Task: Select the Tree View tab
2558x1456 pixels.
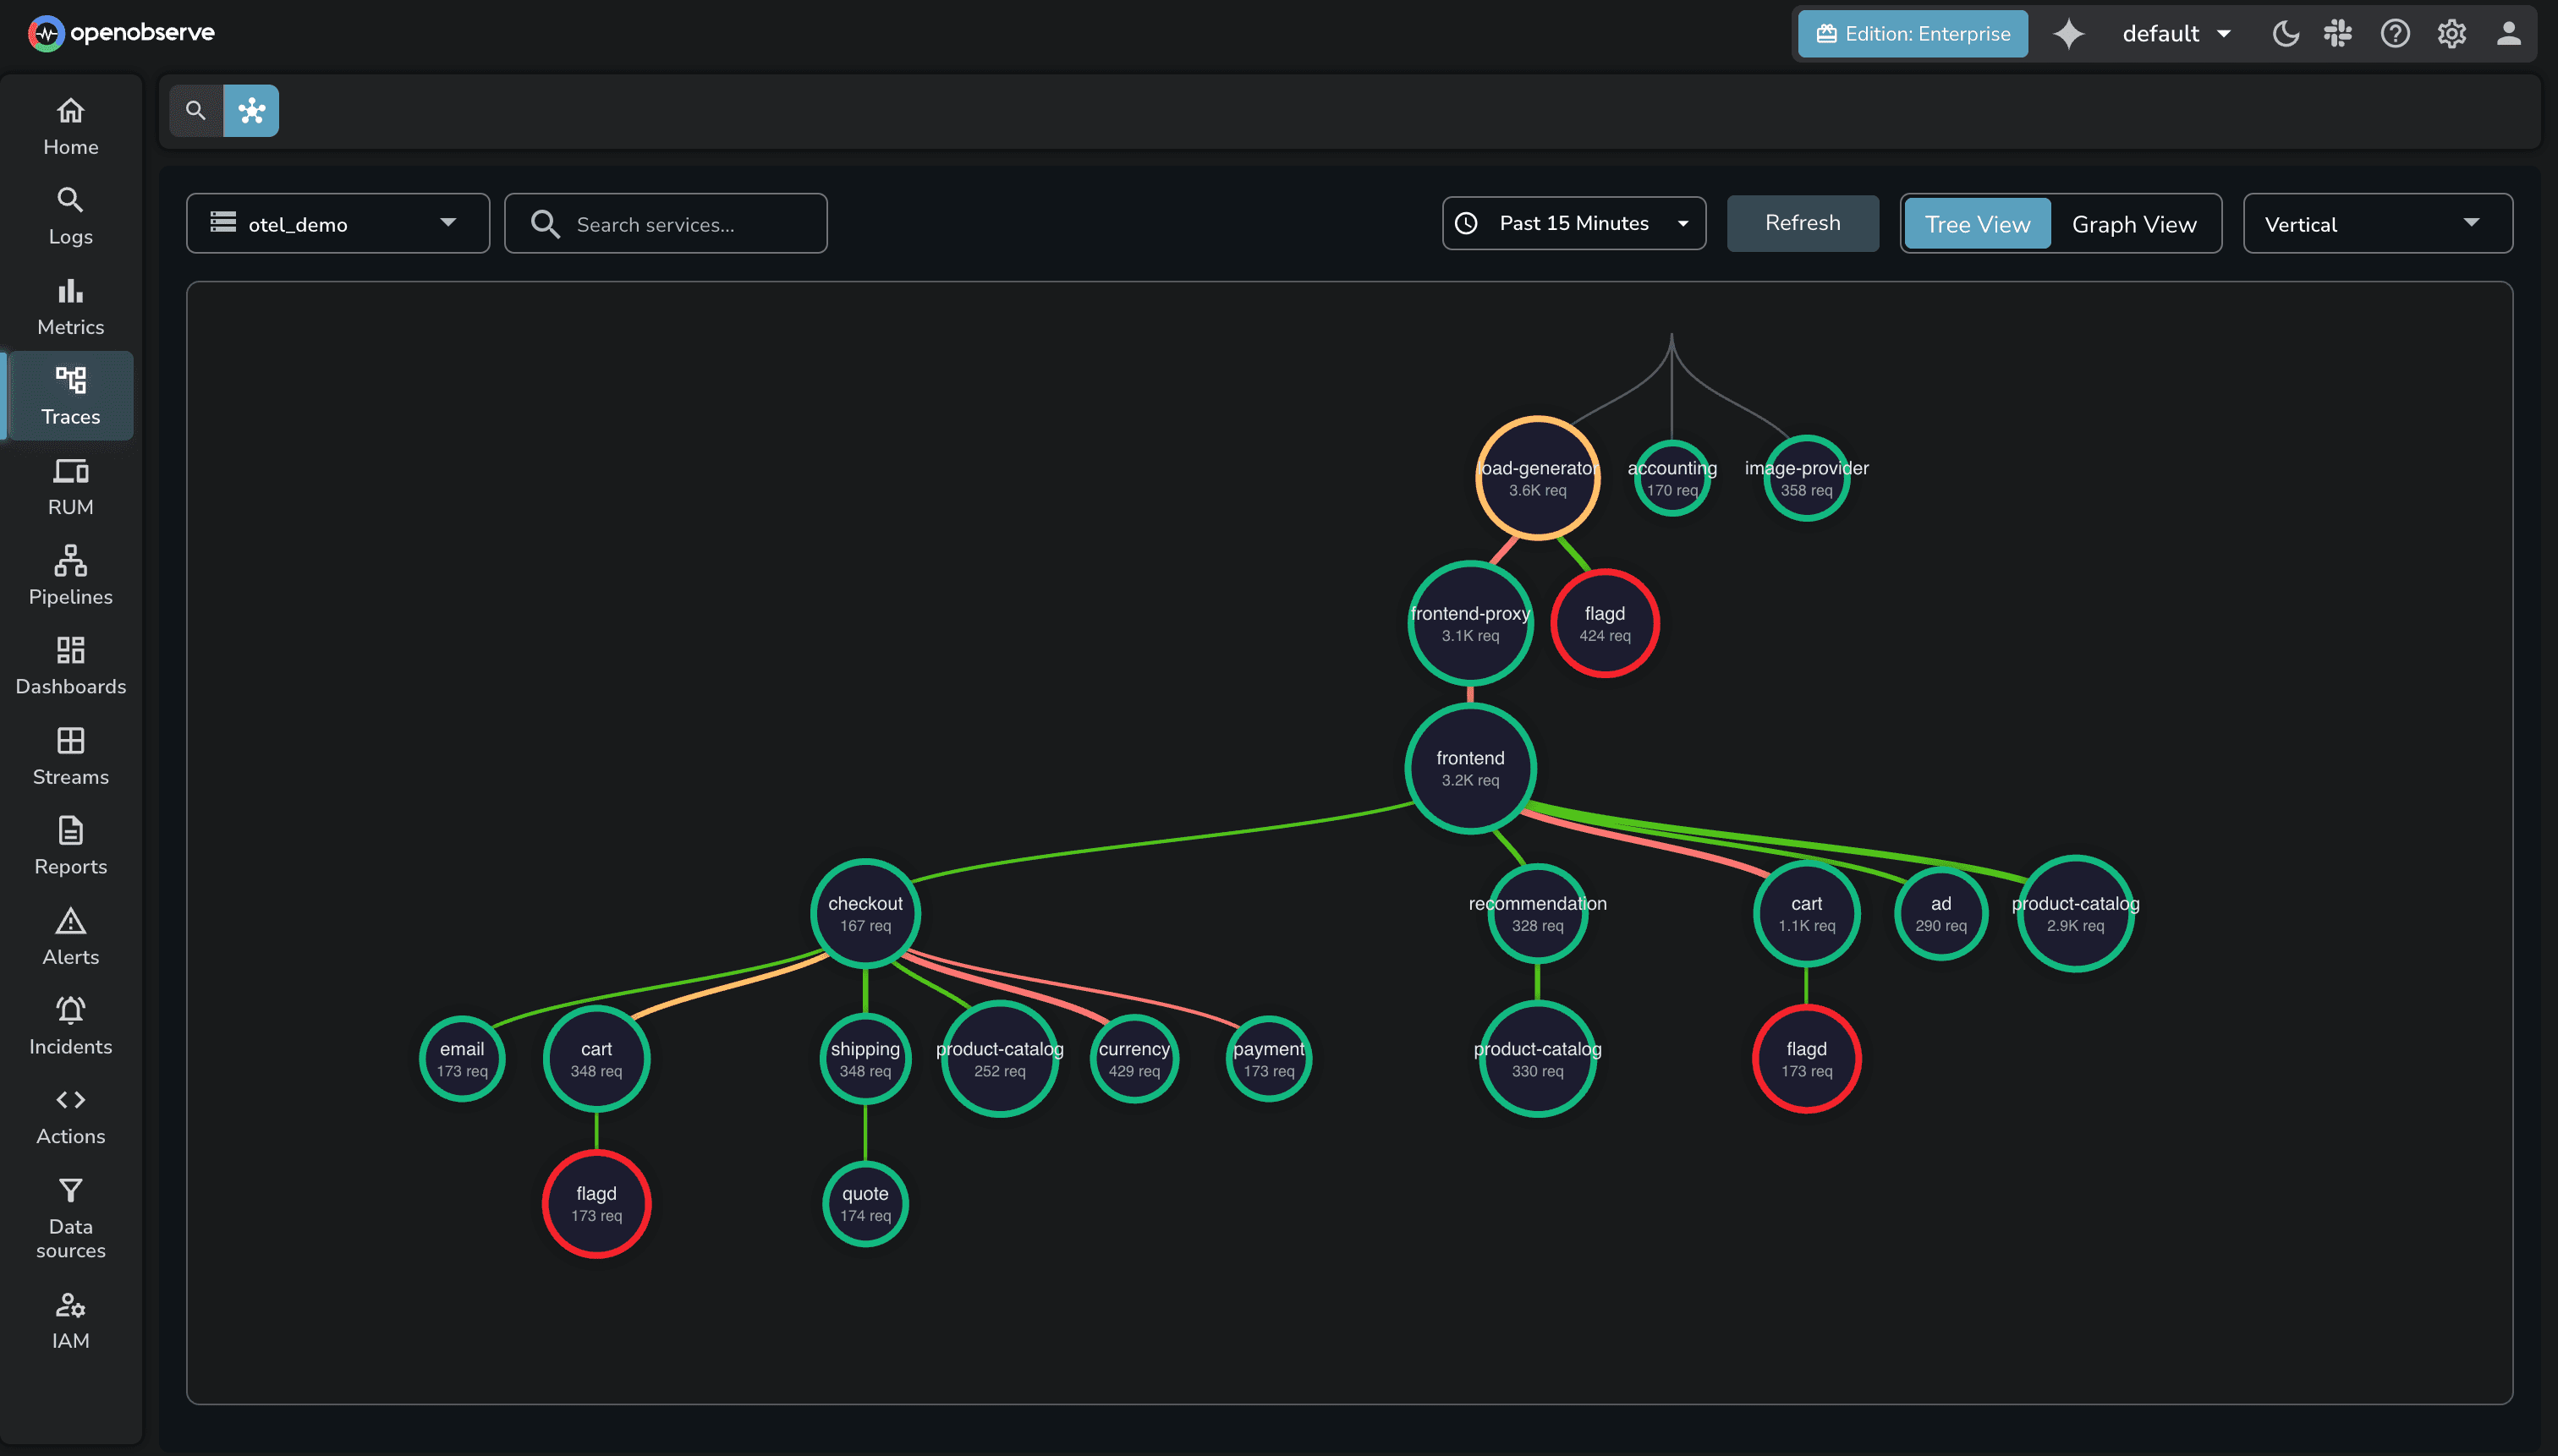Action: click(1976, 223)
